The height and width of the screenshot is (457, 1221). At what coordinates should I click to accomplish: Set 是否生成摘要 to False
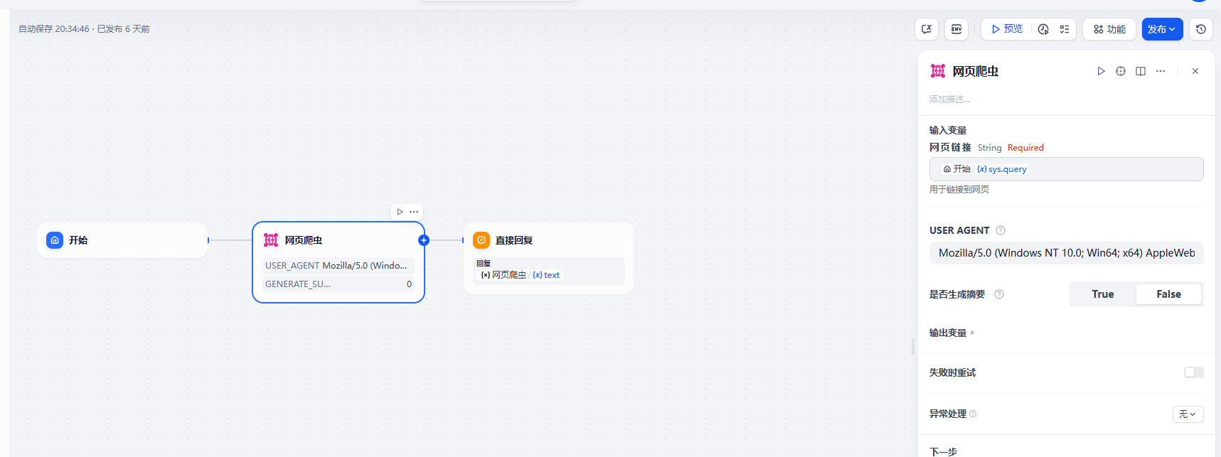pos(1168,294)
